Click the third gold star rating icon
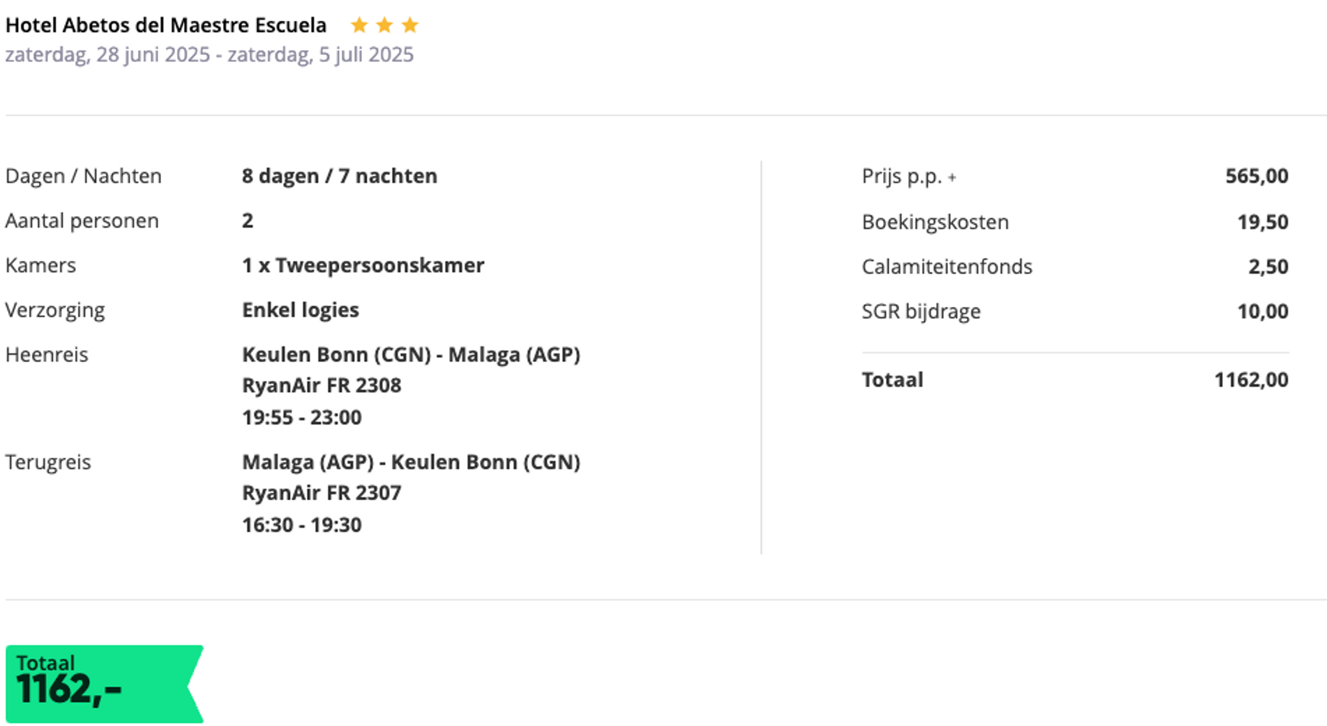The image size is (1327, 726). [410, 25]
